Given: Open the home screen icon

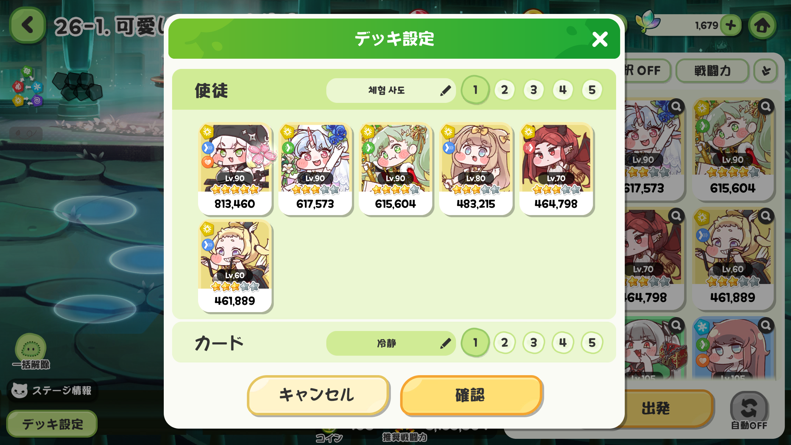Looking at the screenshot, I should coord(762,25).
